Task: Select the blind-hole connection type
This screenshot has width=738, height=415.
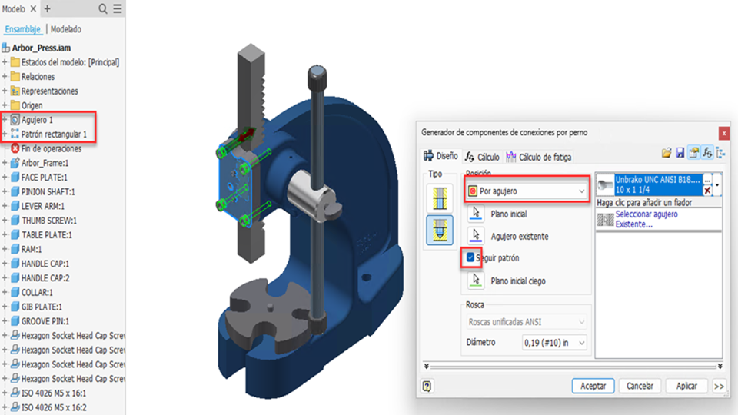Action: pyautogui.click(x=440, y=230)
